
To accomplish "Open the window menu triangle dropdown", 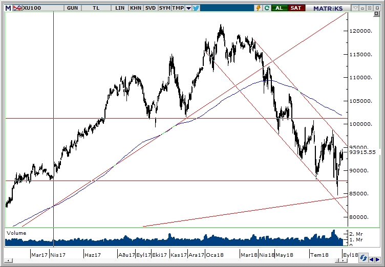I will pos(355,8).
